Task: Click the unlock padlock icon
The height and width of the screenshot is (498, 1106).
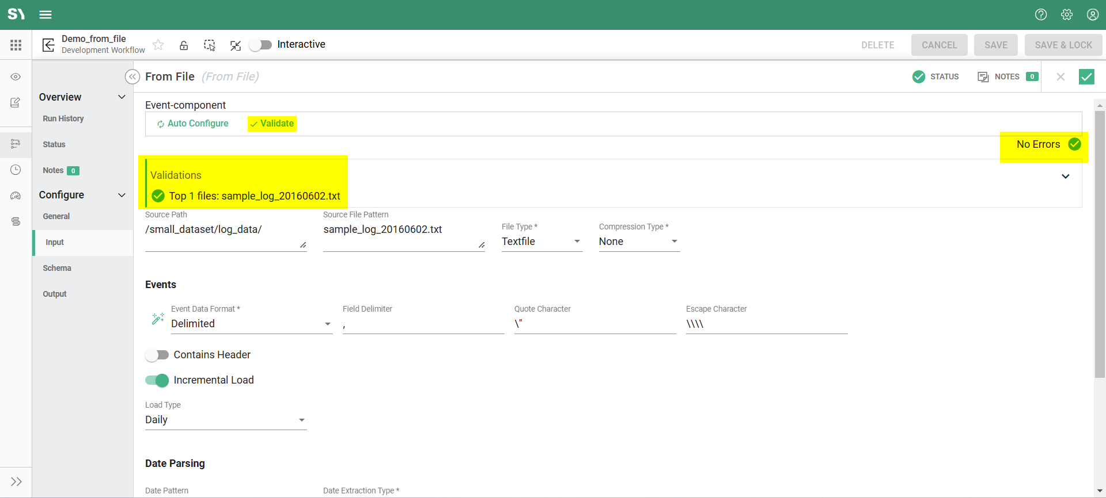Action: pos(184,45)
